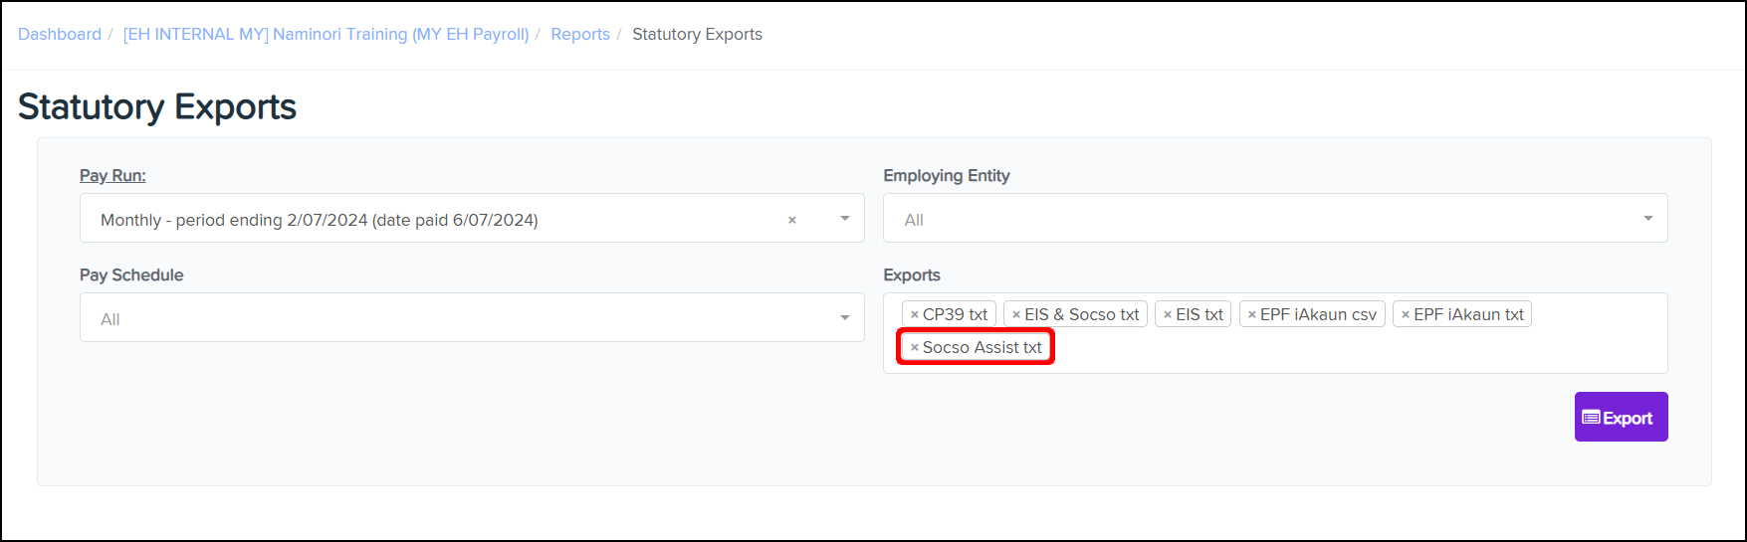
Task: Navigate to Reports breadcrumb link
Action: point(580,34)
